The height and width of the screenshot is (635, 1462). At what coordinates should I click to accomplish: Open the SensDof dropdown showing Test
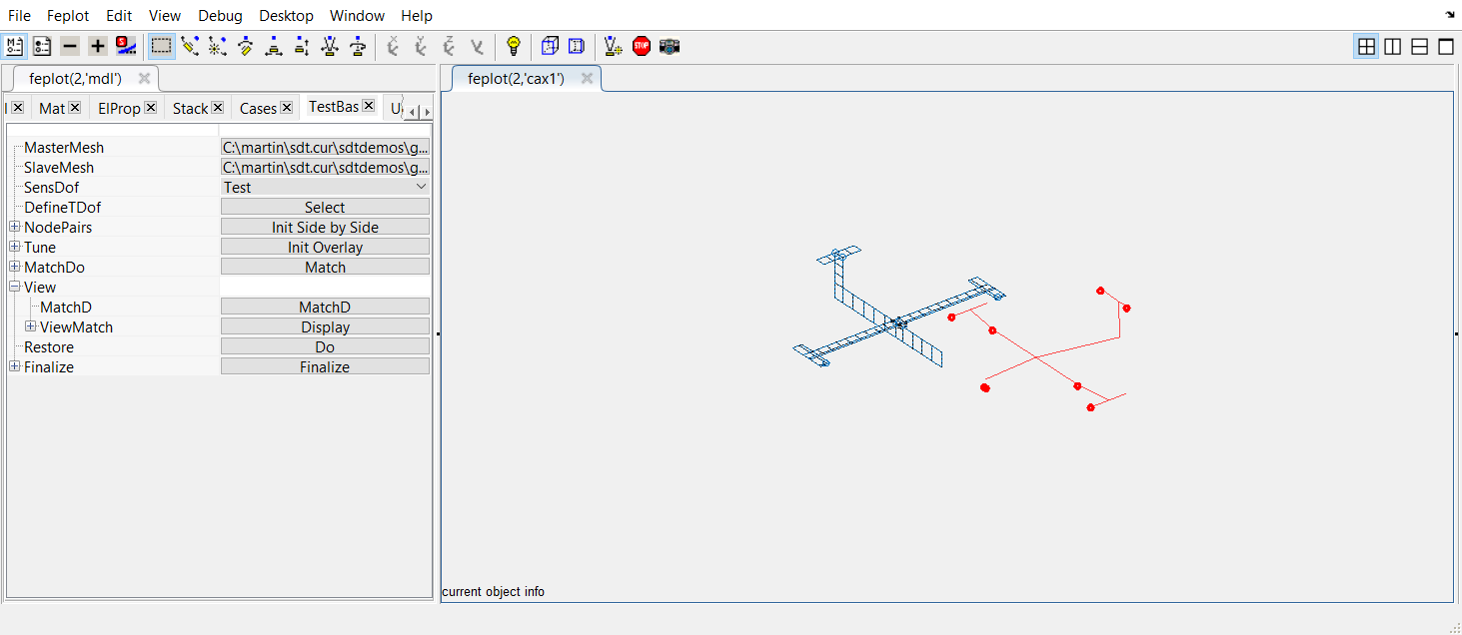(325, 187)
